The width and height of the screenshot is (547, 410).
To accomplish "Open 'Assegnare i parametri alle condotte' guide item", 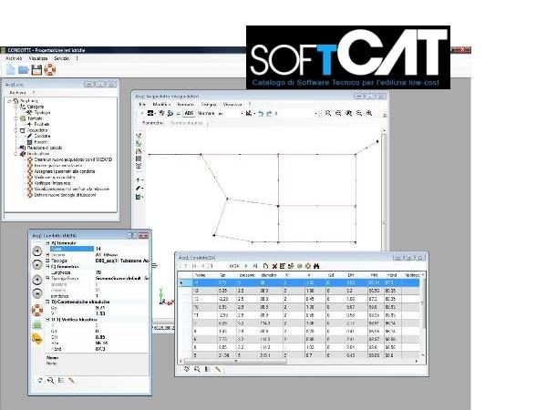I will click(65, 171).
